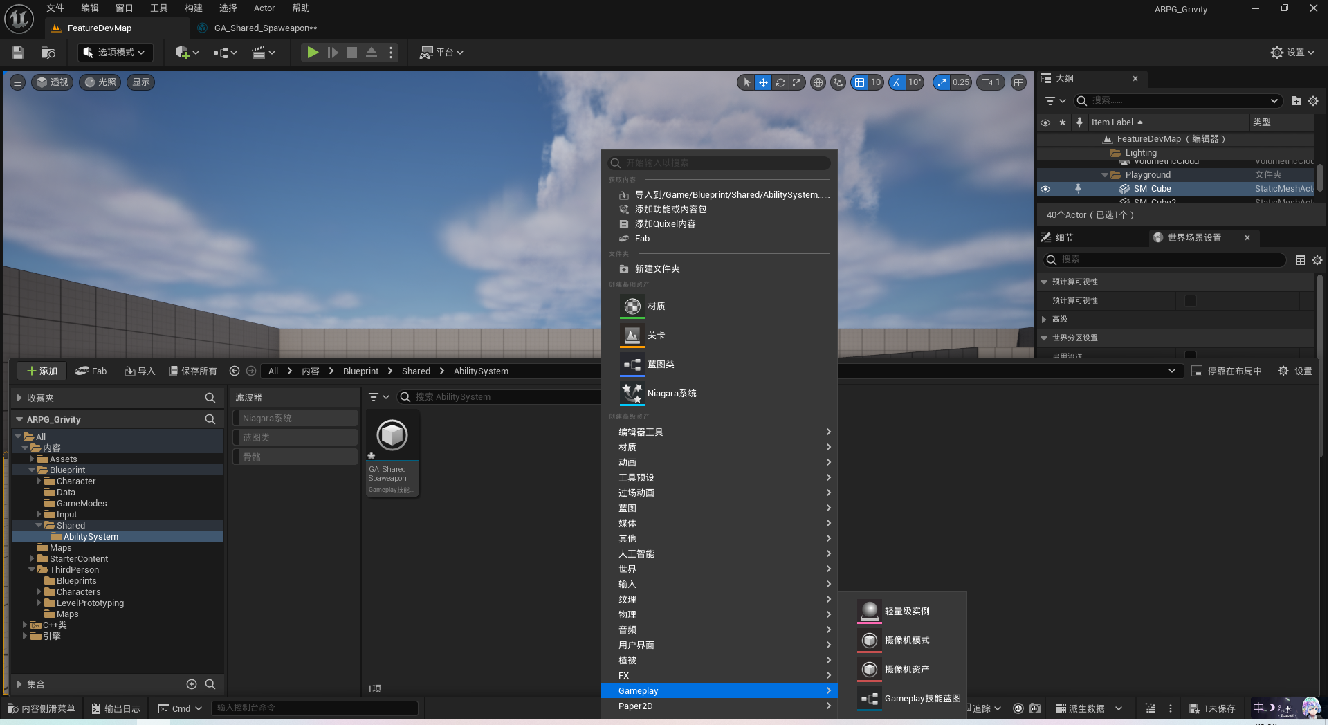1329x725 pixels.
Task: Expand the 高级 section in details
Action: (1045, 320)
